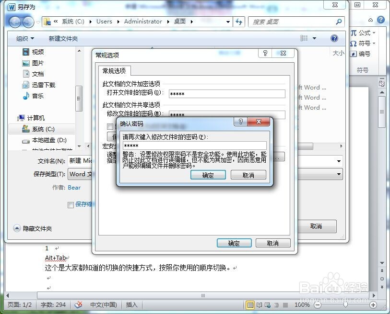
Task: Open help in 确认密码 dialog title bar
Action: click(x=240, y=122)
